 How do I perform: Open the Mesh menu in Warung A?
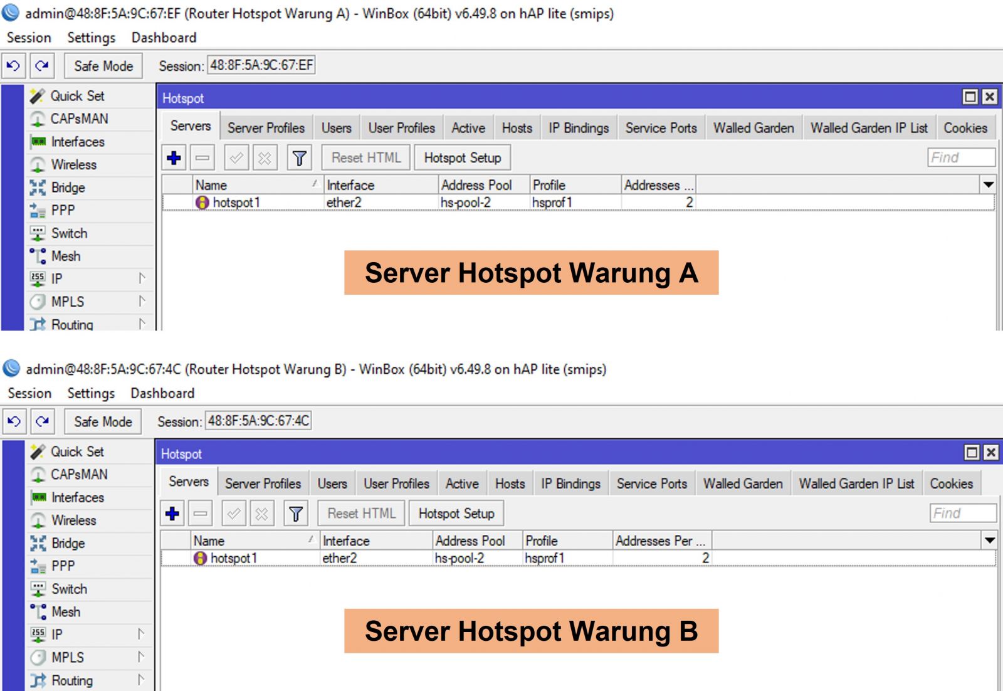point(67,256)
